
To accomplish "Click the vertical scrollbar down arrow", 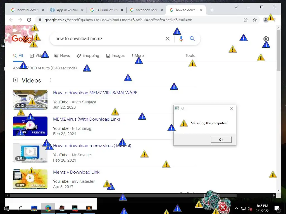I will click(278, 191).
